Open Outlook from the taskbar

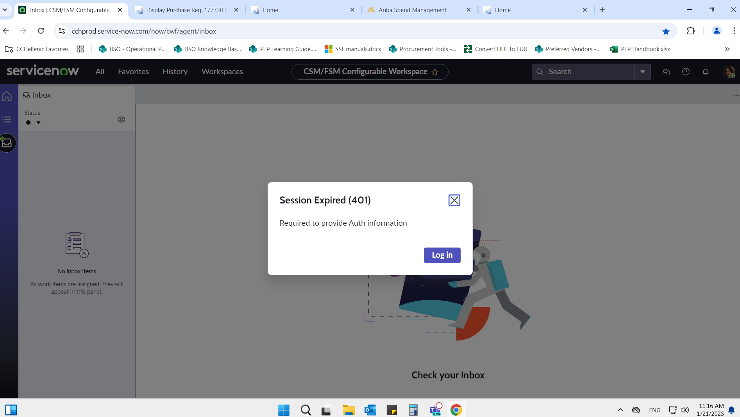(370, 410)
